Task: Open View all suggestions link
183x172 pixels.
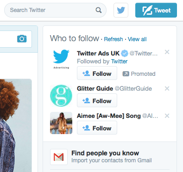Action: [137, 39]
